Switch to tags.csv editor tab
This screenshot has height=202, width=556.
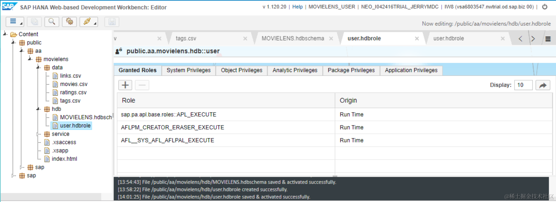[x=186, y=38]
